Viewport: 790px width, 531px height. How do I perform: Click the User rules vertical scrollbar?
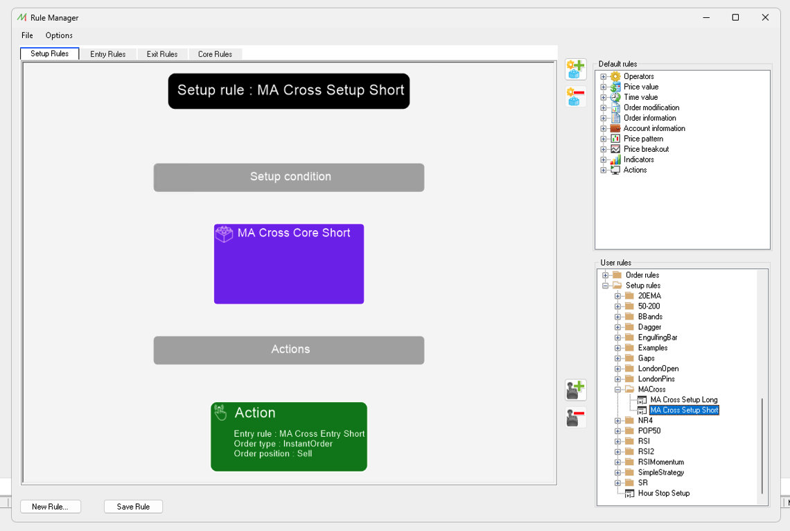coord(762,444)
